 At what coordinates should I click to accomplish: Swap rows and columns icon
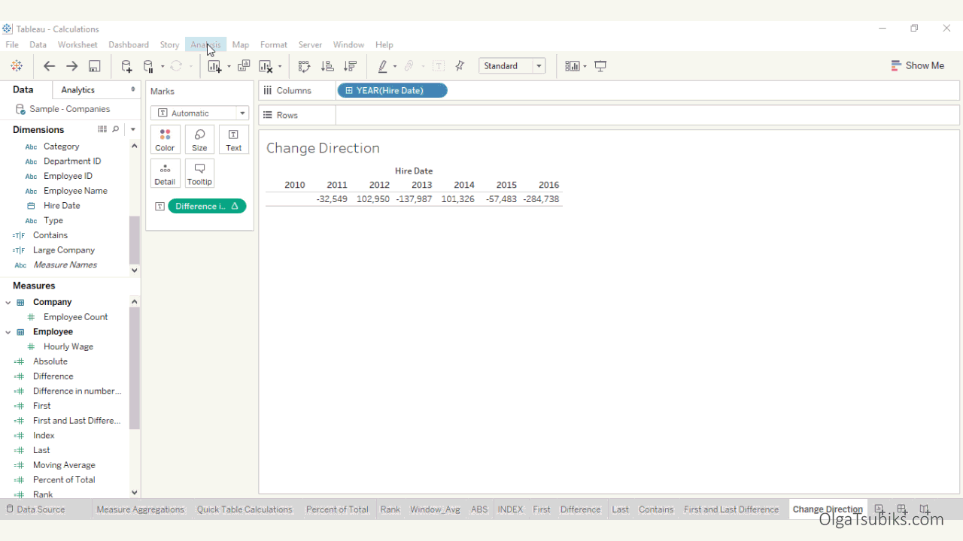click(304, 66)
